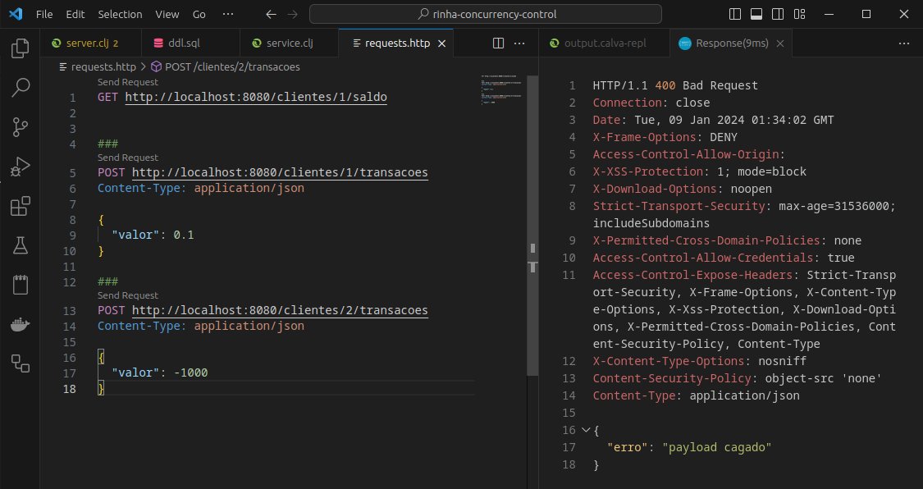Viewport: 923px width, 489px height.
Task: Open the Edit menu
Action: click(75, 14)
